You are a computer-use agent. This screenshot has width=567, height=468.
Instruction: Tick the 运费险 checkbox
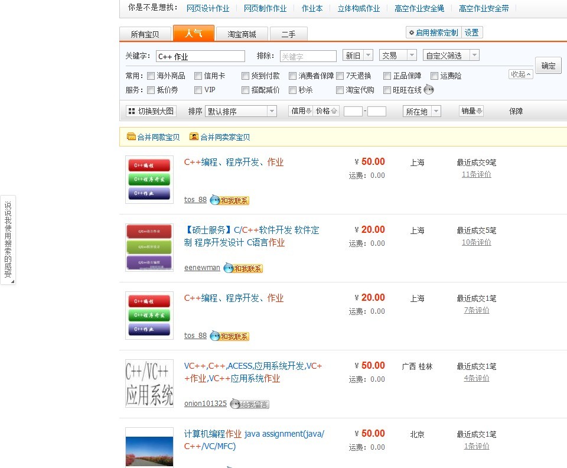pyautogui.click(x=434, y=76)
